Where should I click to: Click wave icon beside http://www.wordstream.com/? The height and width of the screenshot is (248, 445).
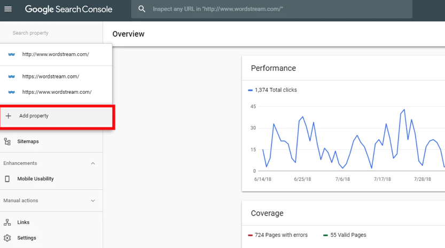pyautogui.click(x=11, y=54)
